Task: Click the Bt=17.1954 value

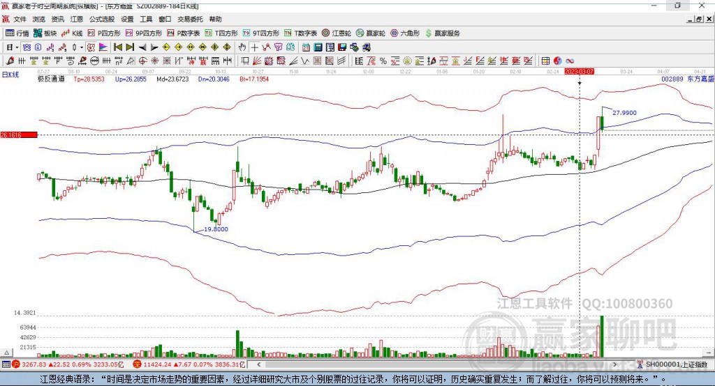Action: [254, 79]
